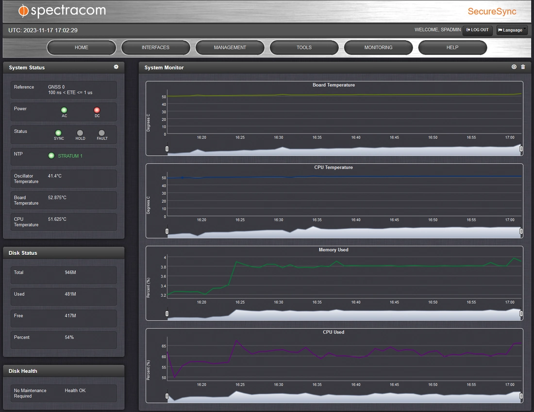Open the INTERFACES menu
The image size is (534, 412).
(x=156, y=48)
